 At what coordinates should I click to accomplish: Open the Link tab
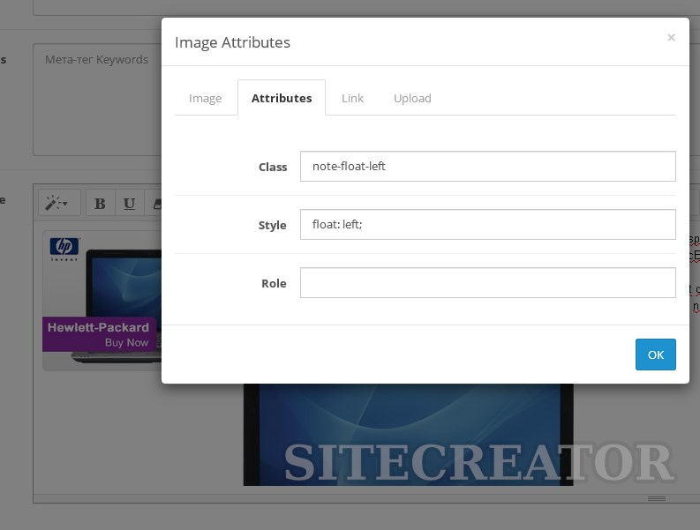[352, 98]
